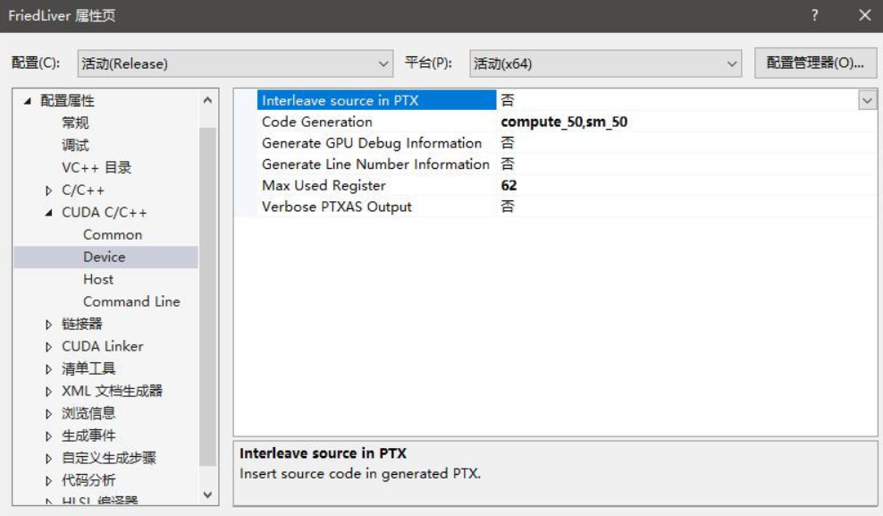Viewport: 883px width, 516px height.
Task: Select the Common page under CUDA C/C++
Action: click(113, 234)
